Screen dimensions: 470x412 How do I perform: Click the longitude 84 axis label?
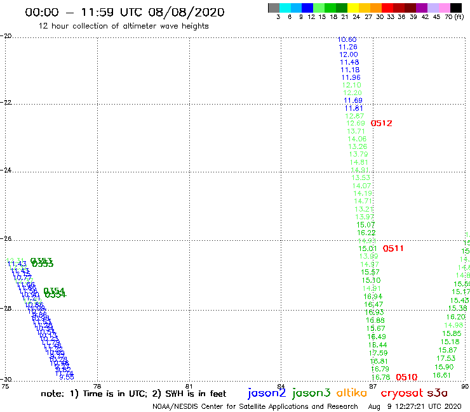click(281, 386)
